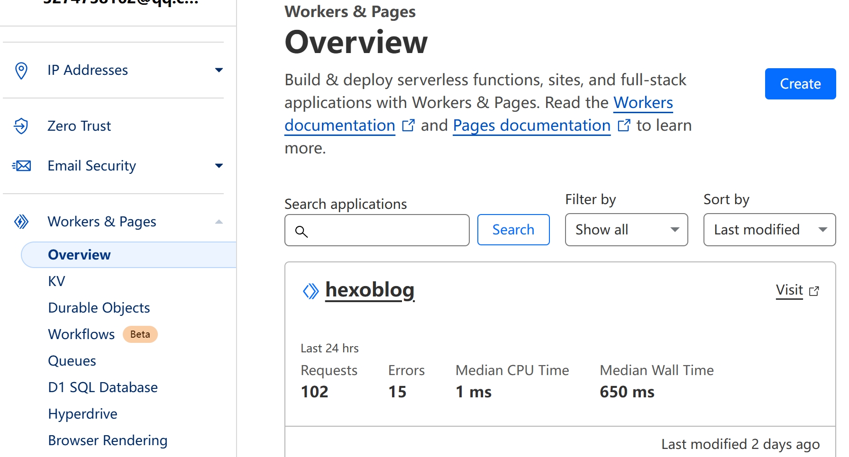Click the Zero Trust shield icon
Image resolution: width=849 pixels, height=457 pixels.
(x=21, y=126)
